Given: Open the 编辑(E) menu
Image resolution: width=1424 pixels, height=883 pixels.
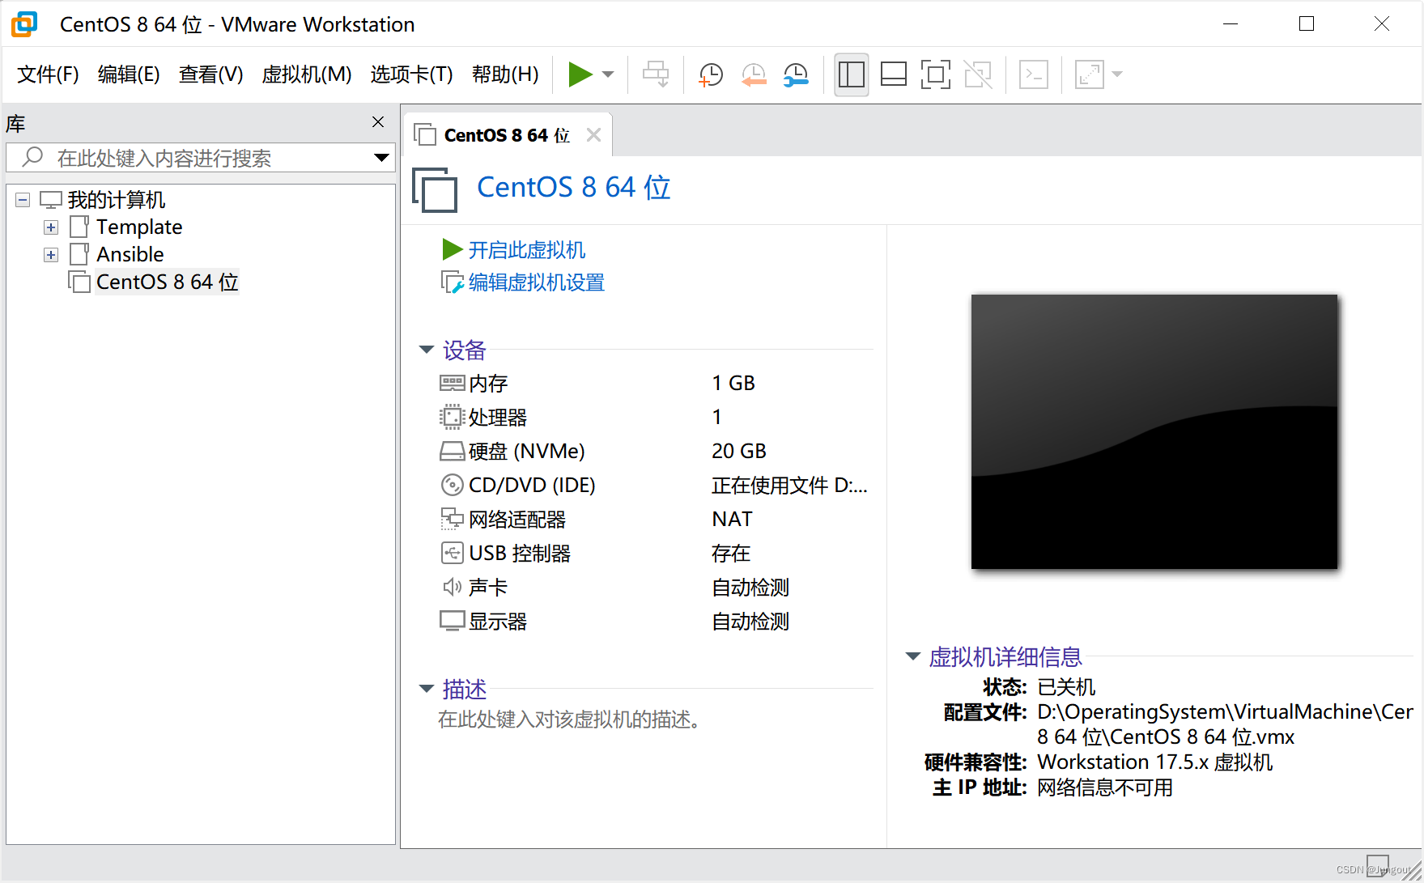Looking at the screenshot, I should click(129, 74).
